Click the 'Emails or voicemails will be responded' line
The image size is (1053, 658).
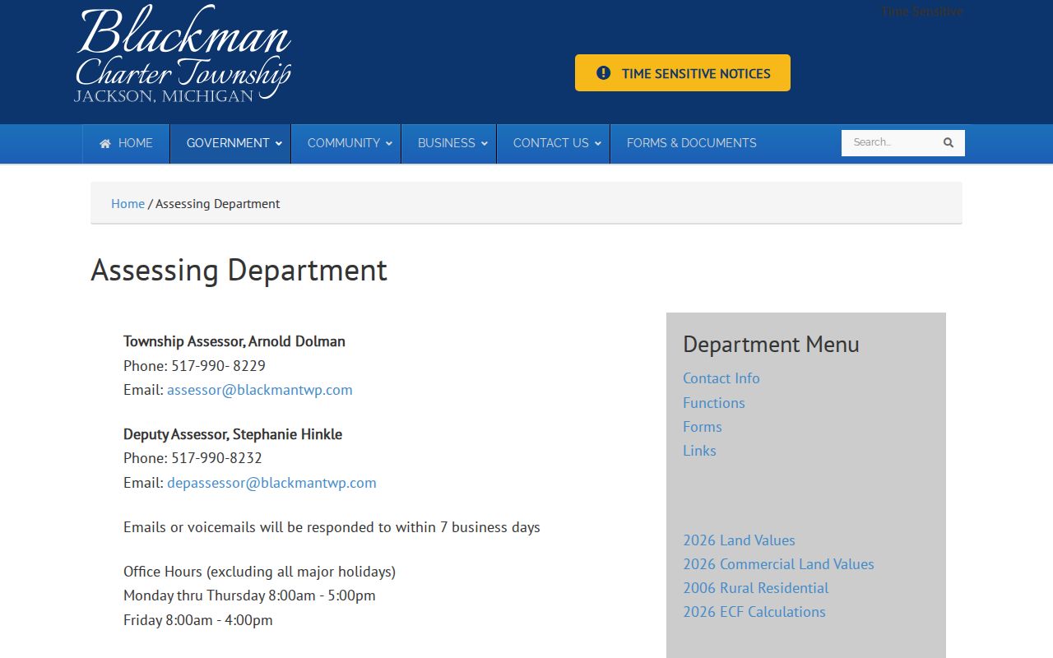(x=332, y=527)
